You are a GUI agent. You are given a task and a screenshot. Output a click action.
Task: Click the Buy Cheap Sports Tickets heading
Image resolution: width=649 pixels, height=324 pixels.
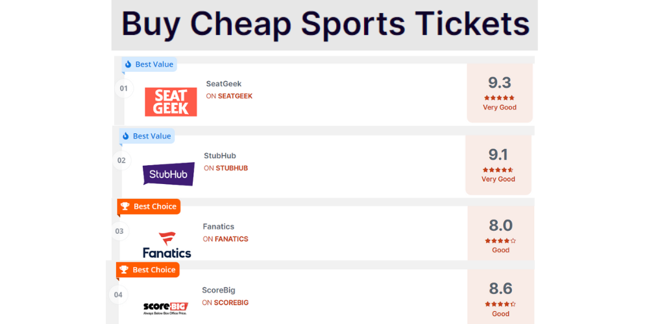tap(325, 24)
